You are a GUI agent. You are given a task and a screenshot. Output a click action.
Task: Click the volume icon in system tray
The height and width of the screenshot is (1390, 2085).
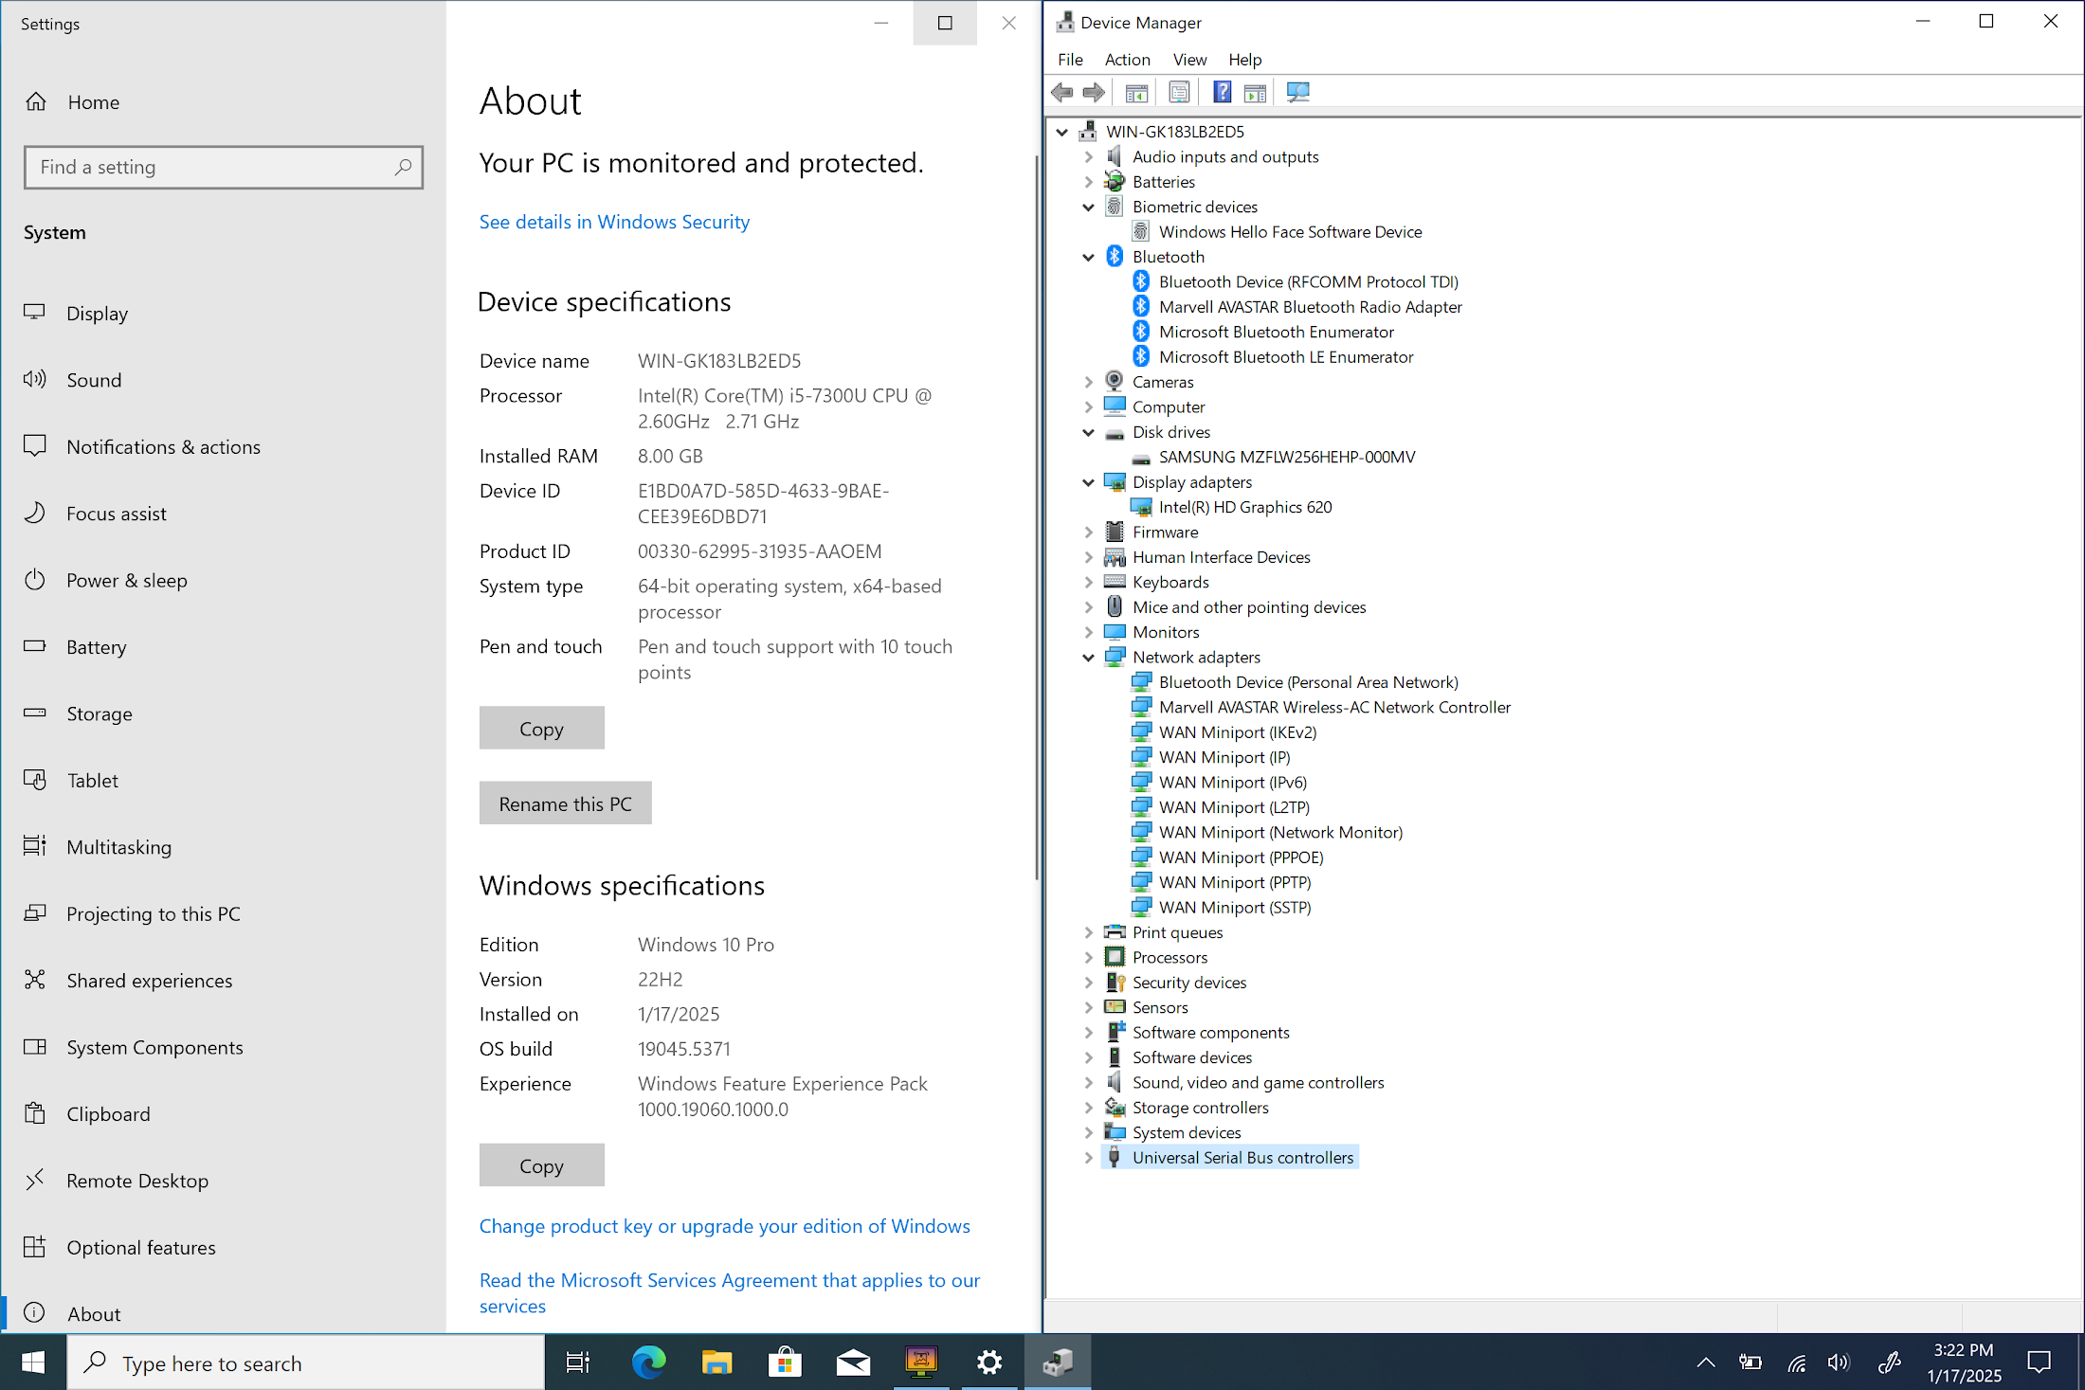tap(1839, 1363)
